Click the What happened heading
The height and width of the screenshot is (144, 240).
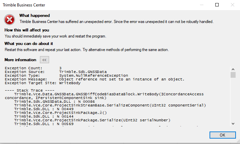tap(35, 16)
